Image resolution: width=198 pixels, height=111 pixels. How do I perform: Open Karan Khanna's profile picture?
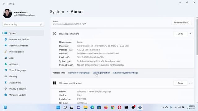point(7,14)
